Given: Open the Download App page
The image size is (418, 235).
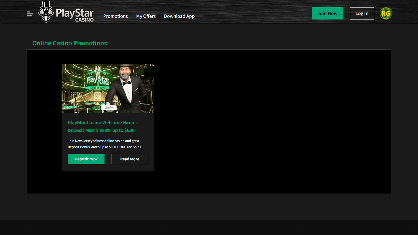Looking at the screenshot, I should click(x=179, y=16).
